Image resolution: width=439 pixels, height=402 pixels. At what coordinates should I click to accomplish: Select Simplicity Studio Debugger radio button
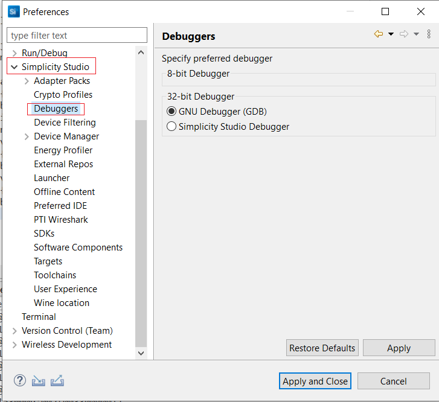point(171,127)
